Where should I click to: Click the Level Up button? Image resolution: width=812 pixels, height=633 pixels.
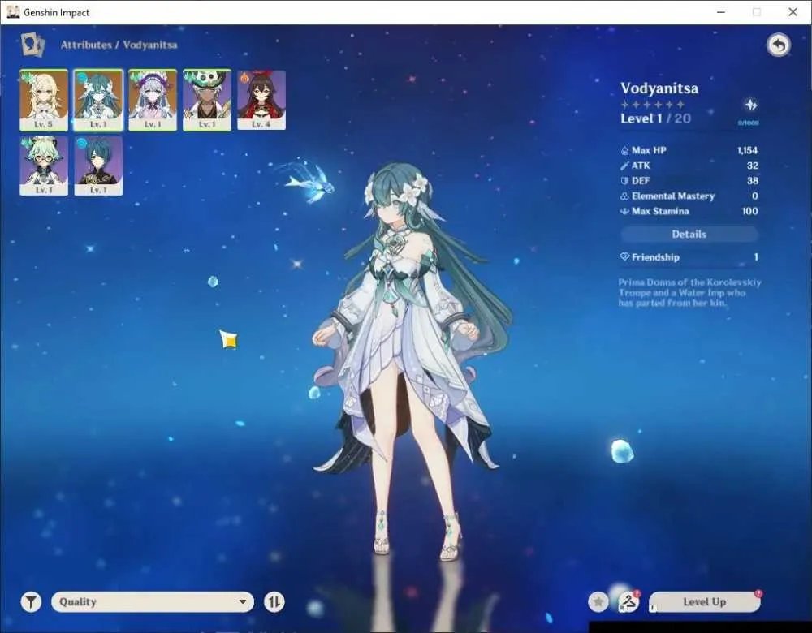(704, 602)
